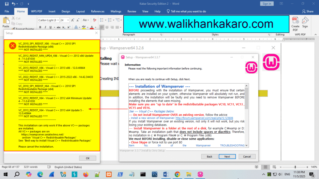This screenshot has height=179, width=319.
Task: Click the Create PDF icon
Action: 295,22
